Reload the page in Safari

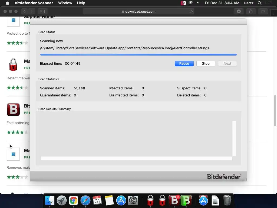coord(191,11)
